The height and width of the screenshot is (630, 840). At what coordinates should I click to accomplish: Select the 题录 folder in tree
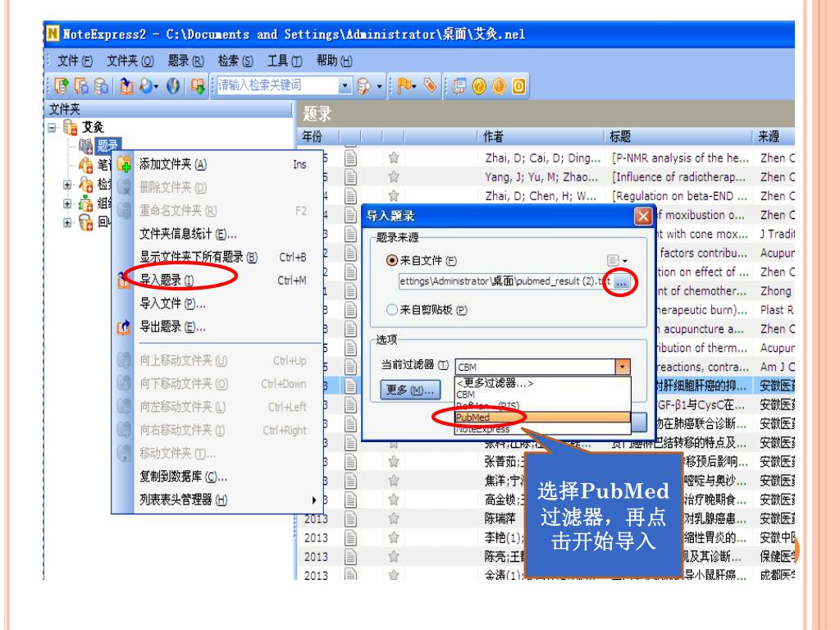[x=107, y=145]
